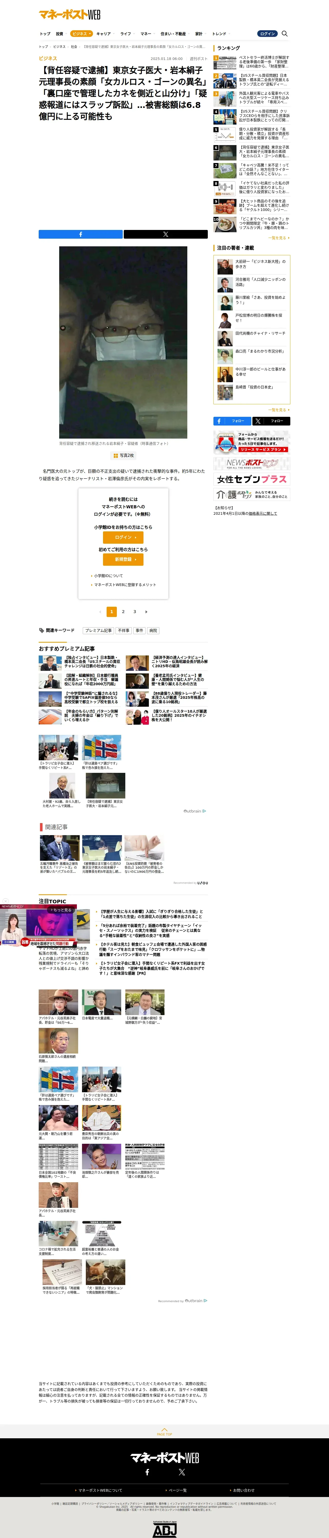Viewport: 329px width, 1538px height.
Task: Expand the キャリア navigation dropdown
Action: click(x=105, y=34)
